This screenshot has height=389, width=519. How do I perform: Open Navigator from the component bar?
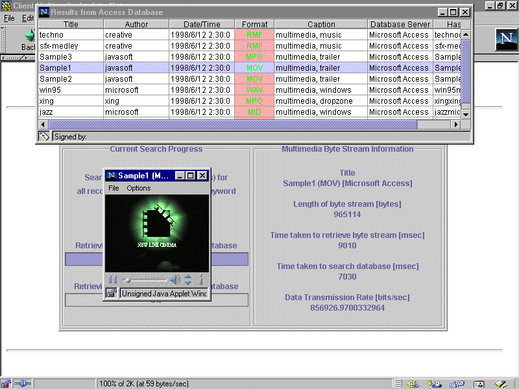[x=413, y=384]
